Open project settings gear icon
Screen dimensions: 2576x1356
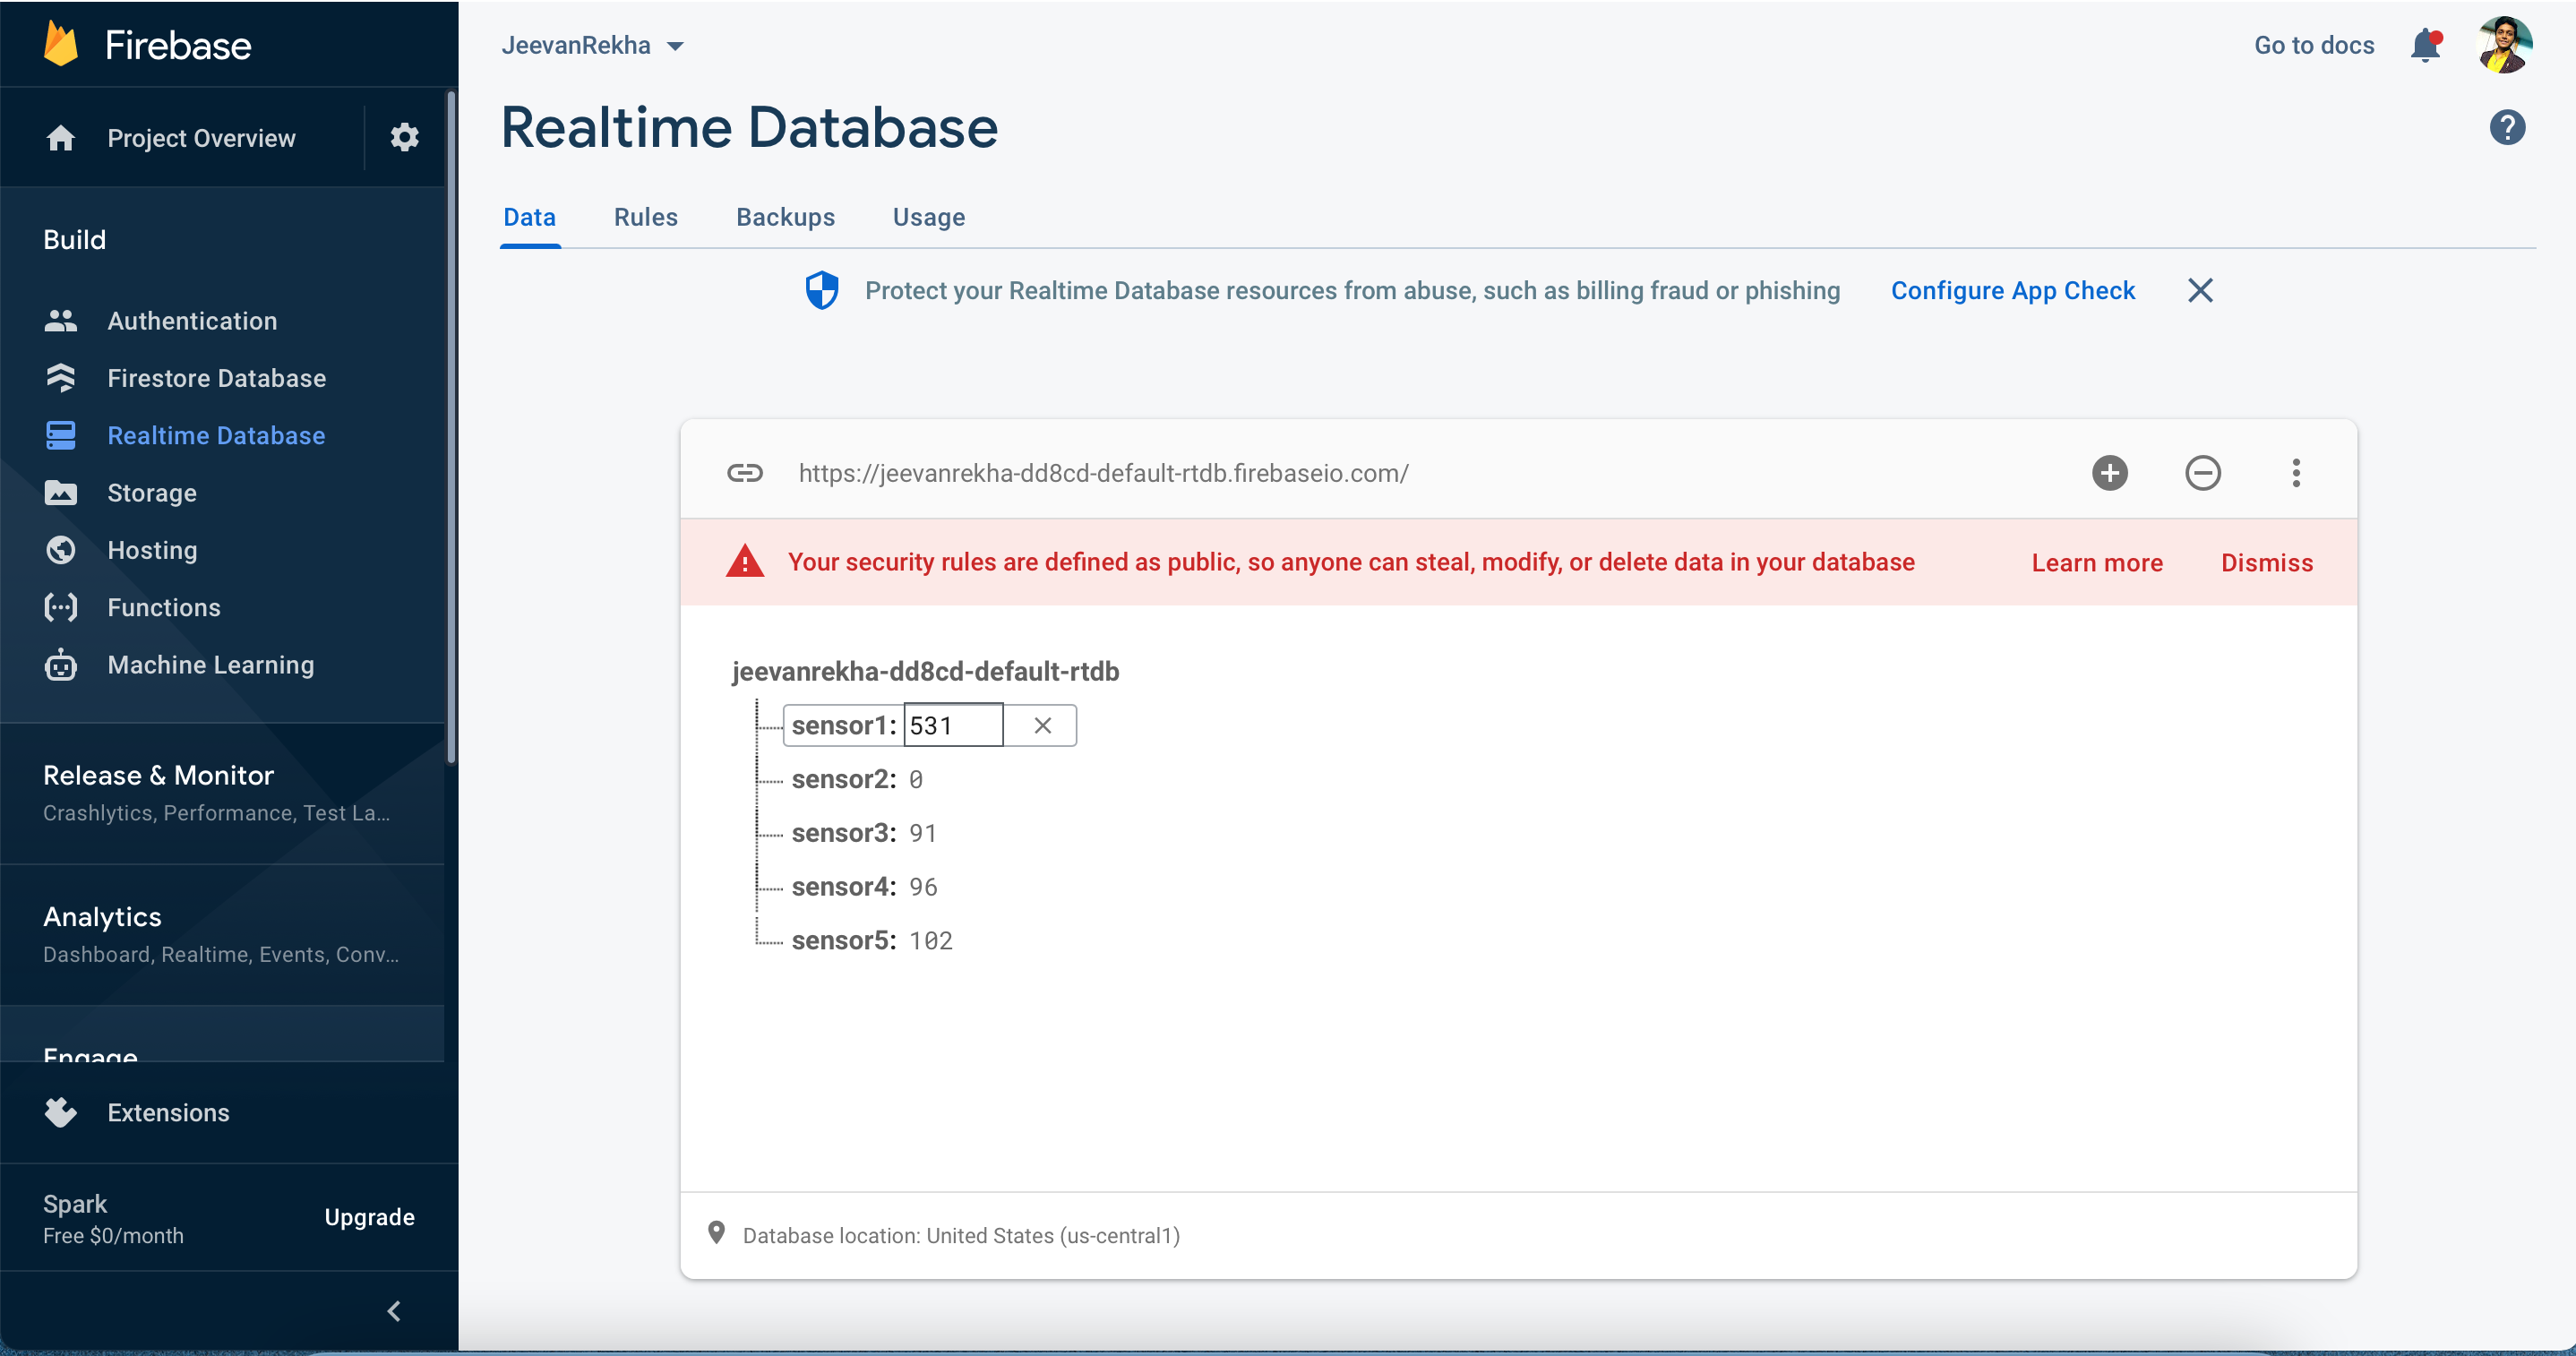point(404,138)
